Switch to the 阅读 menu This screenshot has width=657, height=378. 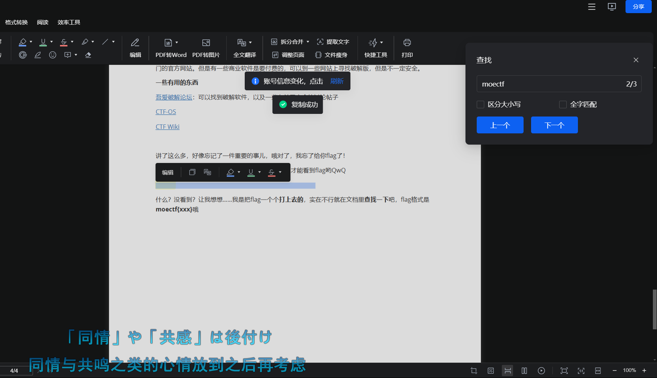click(43, 22)
